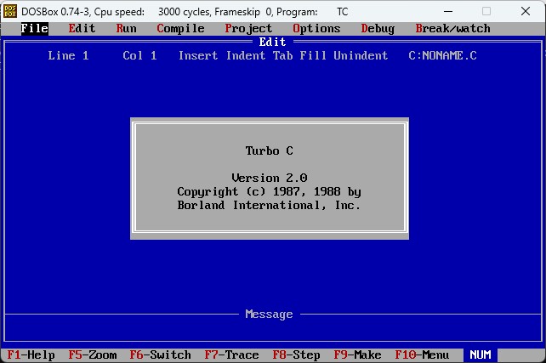
Task: Click the 'Line 1' status indicator
Action: click(x=69, y=56)
